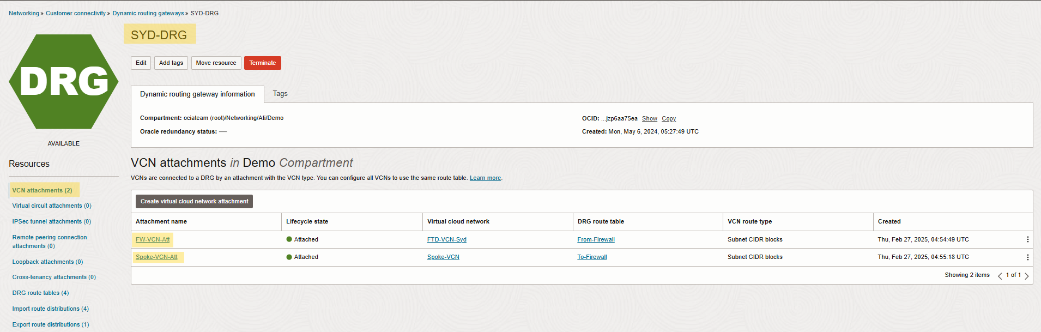Screen dimensions: 1041x332
Task: Open DRG route tables in Resources
Action: point(40,293)
